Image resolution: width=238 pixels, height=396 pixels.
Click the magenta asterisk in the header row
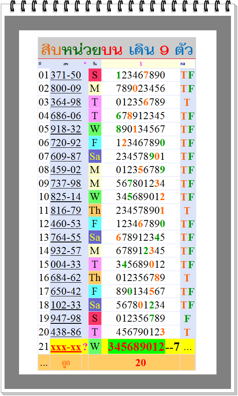point(85,64)
